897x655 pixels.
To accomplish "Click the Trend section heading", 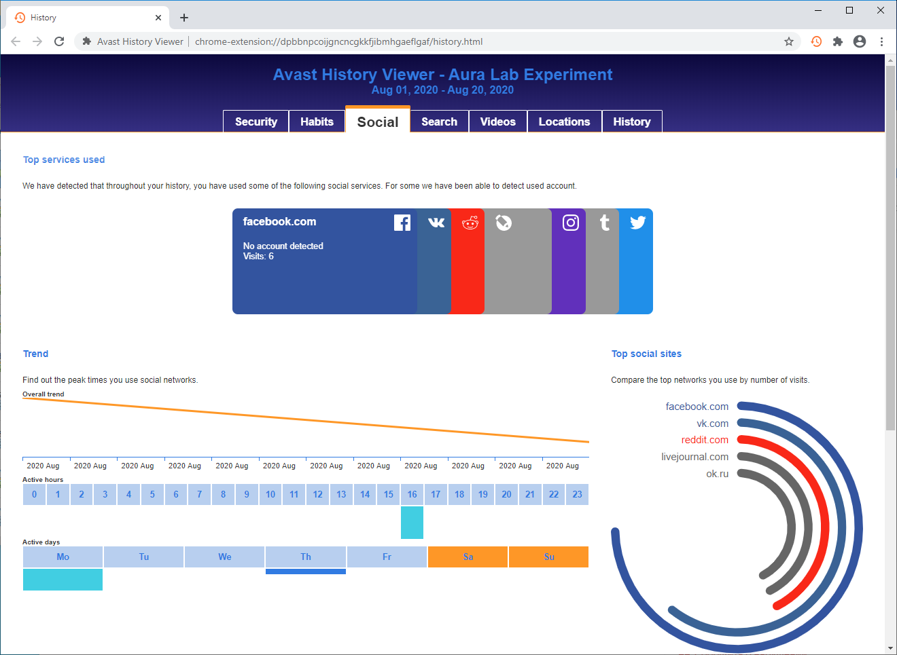I will tap(35, 354).
